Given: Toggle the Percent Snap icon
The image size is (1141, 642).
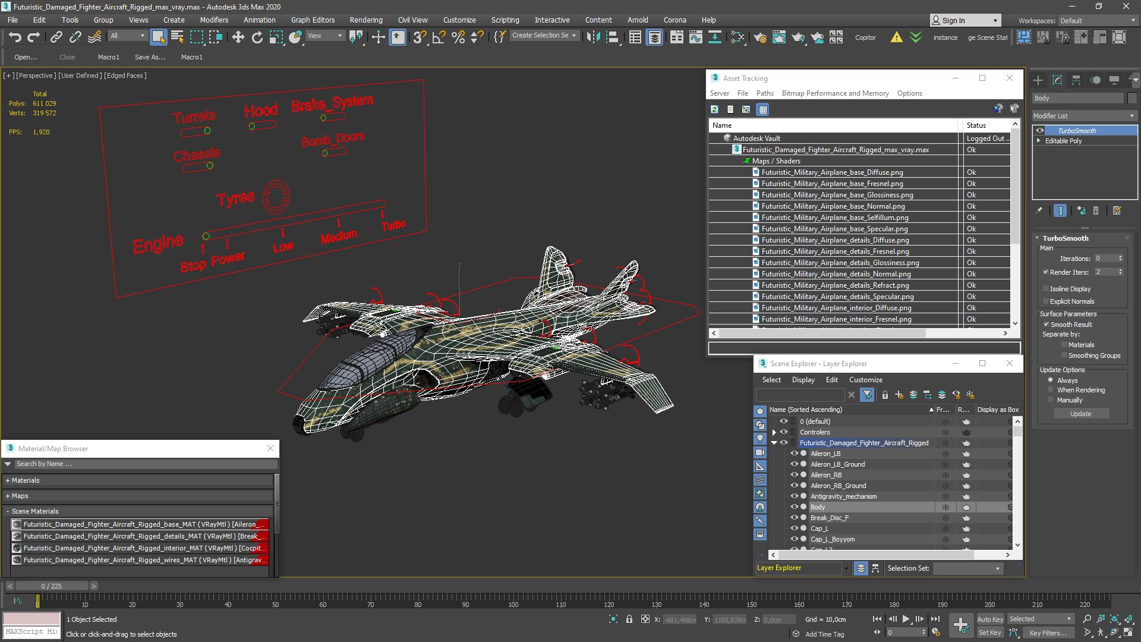Looking at the screenshot, I should pos(458,37).
